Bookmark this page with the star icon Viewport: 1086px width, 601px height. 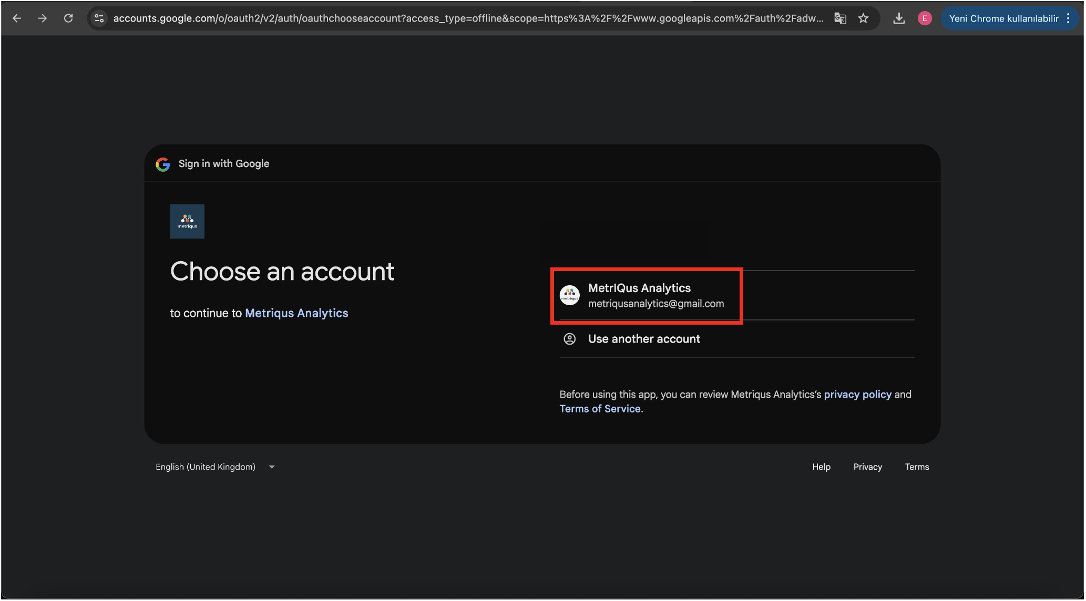pos(863,18)
